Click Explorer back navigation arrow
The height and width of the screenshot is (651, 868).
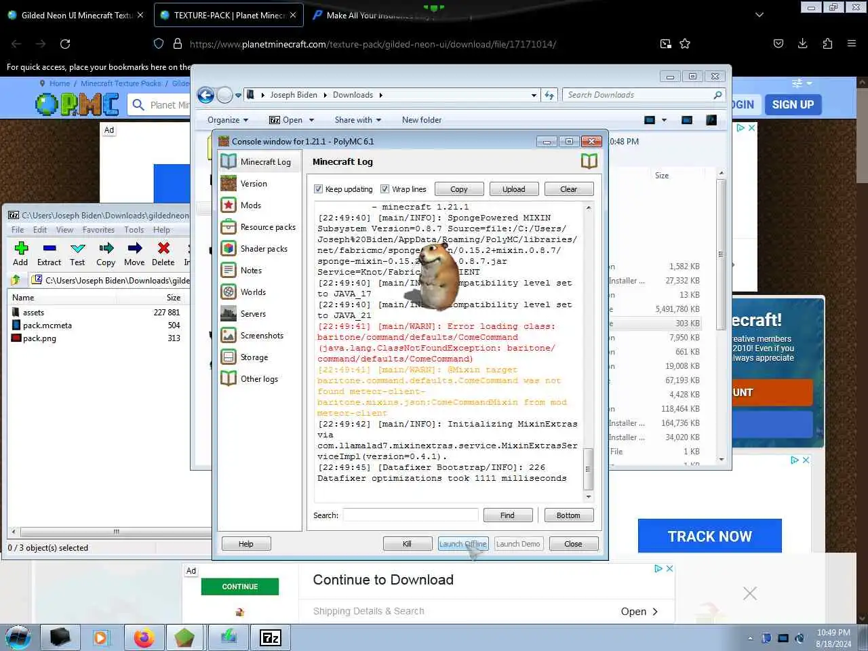[x=205, y=95]
